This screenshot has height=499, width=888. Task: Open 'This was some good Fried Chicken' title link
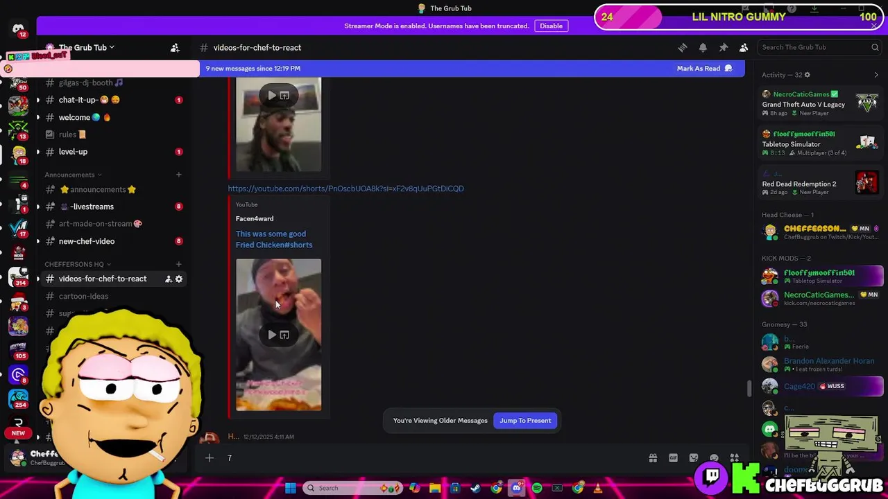coord(274,239)
